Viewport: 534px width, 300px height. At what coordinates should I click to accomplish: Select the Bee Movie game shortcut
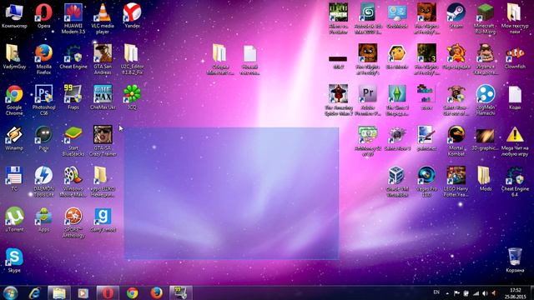(397, 57)
